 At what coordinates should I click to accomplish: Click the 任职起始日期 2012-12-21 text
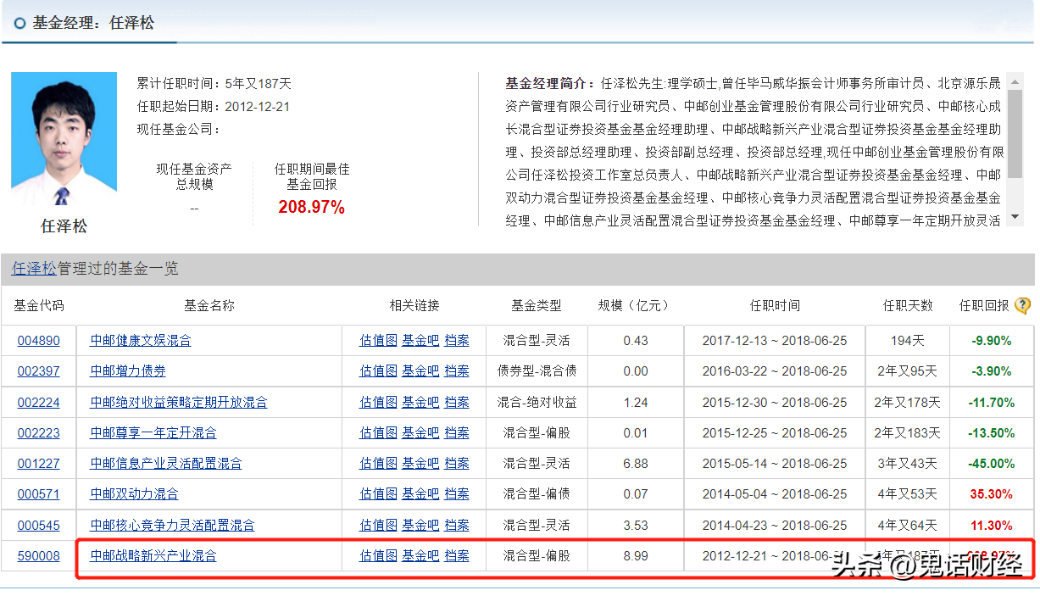[214, 107]
